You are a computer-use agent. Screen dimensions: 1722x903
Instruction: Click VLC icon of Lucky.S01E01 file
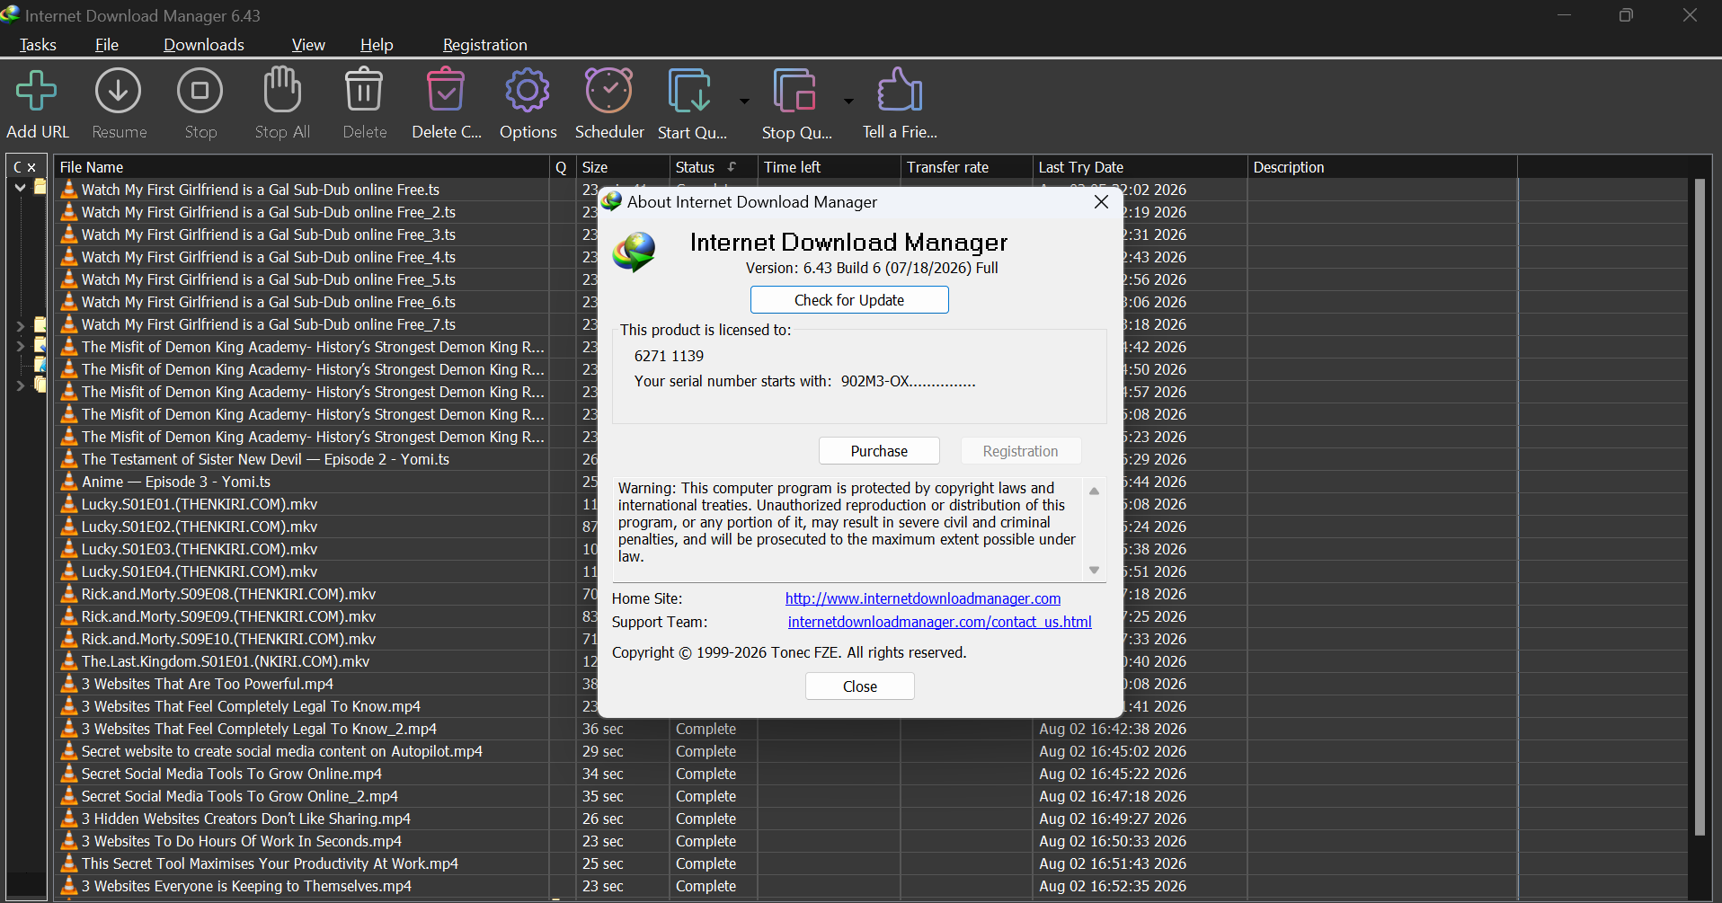pos(69,504)
